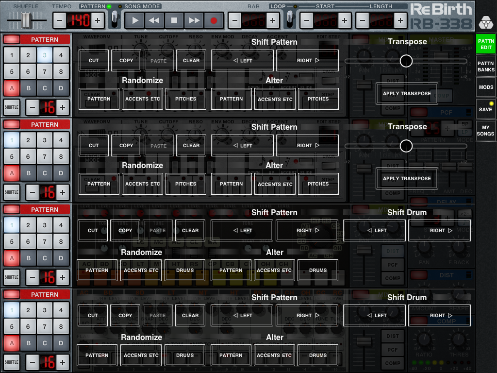Click the first synth Transpose slider handle
This screenshot has width=497, height=373.
click(x=406, y=61)
